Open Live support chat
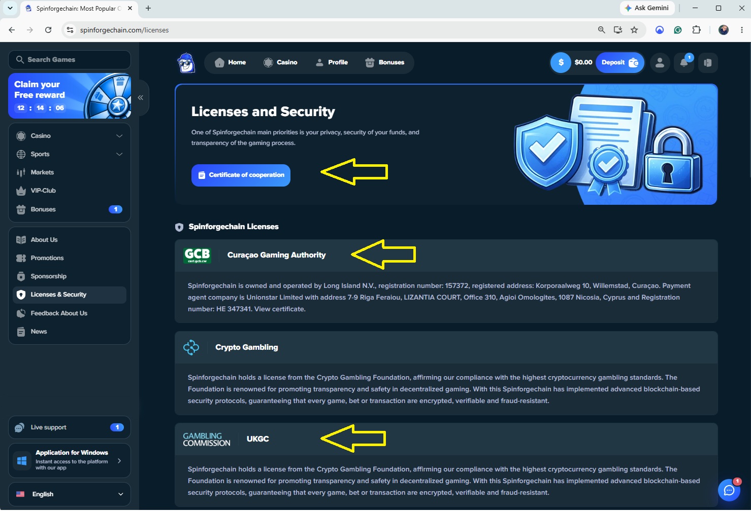This screenshot has width=751, height=513. coord(70,427)
